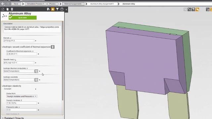Open the arrow menu next to Young's modulus
Screen dimensions: 212x119
[38, 103]
